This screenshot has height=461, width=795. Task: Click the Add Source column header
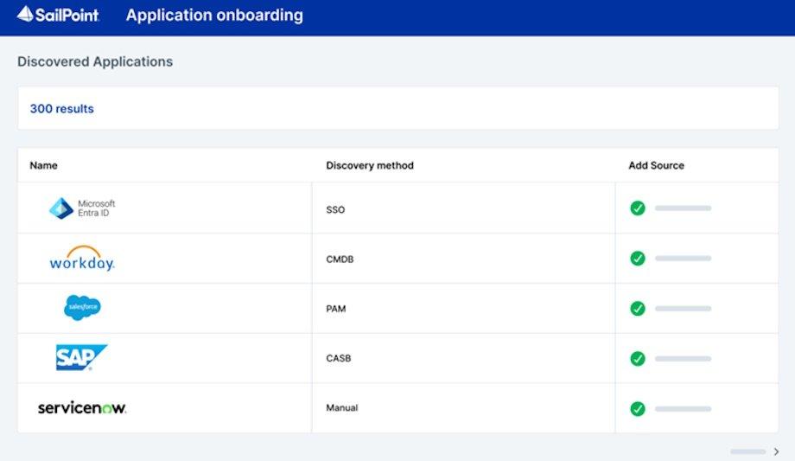pyautogui.click(x=656, y=165)
